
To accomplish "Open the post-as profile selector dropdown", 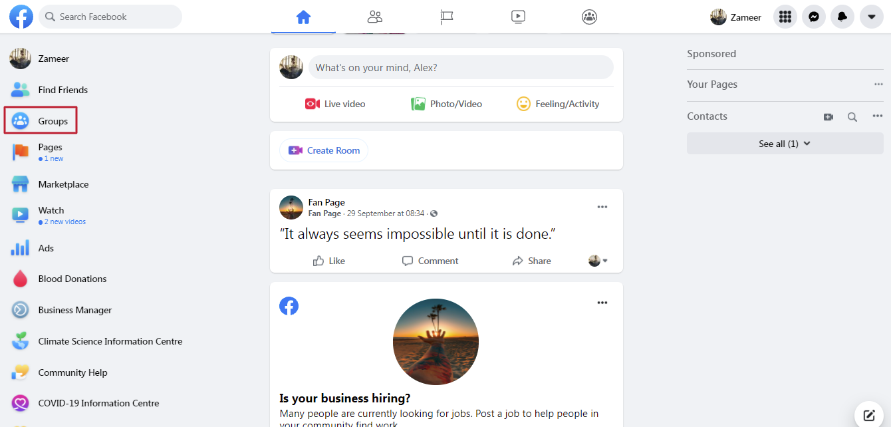I will [598, 261].
